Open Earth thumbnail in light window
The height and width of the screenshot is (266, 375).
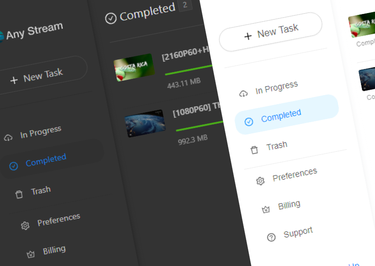367,79
